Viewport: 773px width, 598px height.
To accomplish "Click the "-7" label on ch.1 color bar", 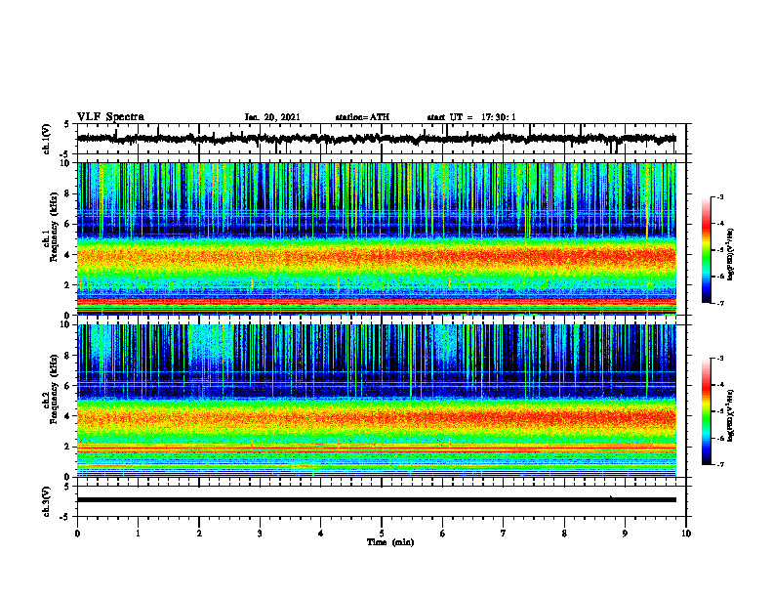I will pyautogui.click(x=720, y=303).
